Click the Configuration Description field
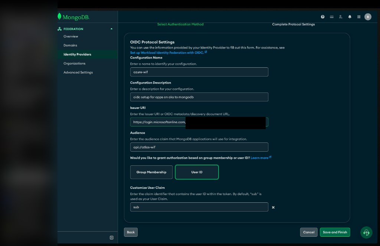Viewport: 380px width, 246px height. [199, 97]
